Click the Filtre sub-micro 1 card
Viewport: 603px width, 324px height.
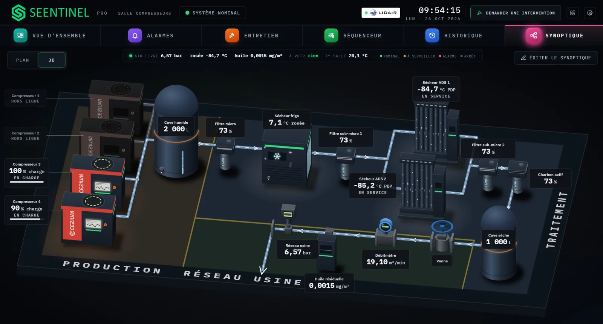[x=346, y=137]
